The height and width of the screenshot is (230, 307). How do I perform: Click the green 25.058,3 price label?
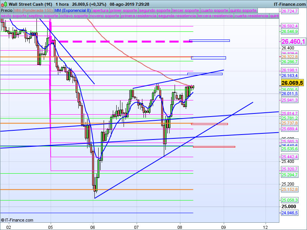pos(290,200)
